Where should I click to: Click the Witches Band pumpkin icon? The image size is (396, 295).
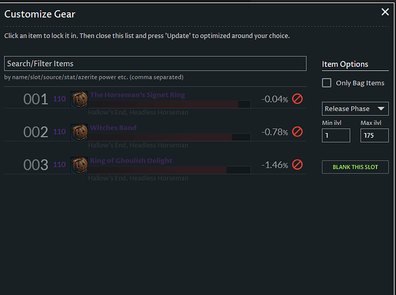(79, 132)
